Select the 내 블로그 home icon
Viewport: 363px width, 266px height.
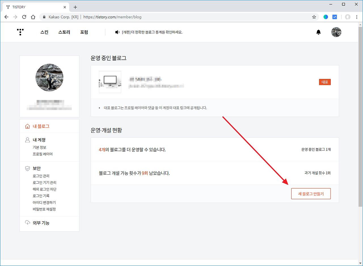pos(28,126)
